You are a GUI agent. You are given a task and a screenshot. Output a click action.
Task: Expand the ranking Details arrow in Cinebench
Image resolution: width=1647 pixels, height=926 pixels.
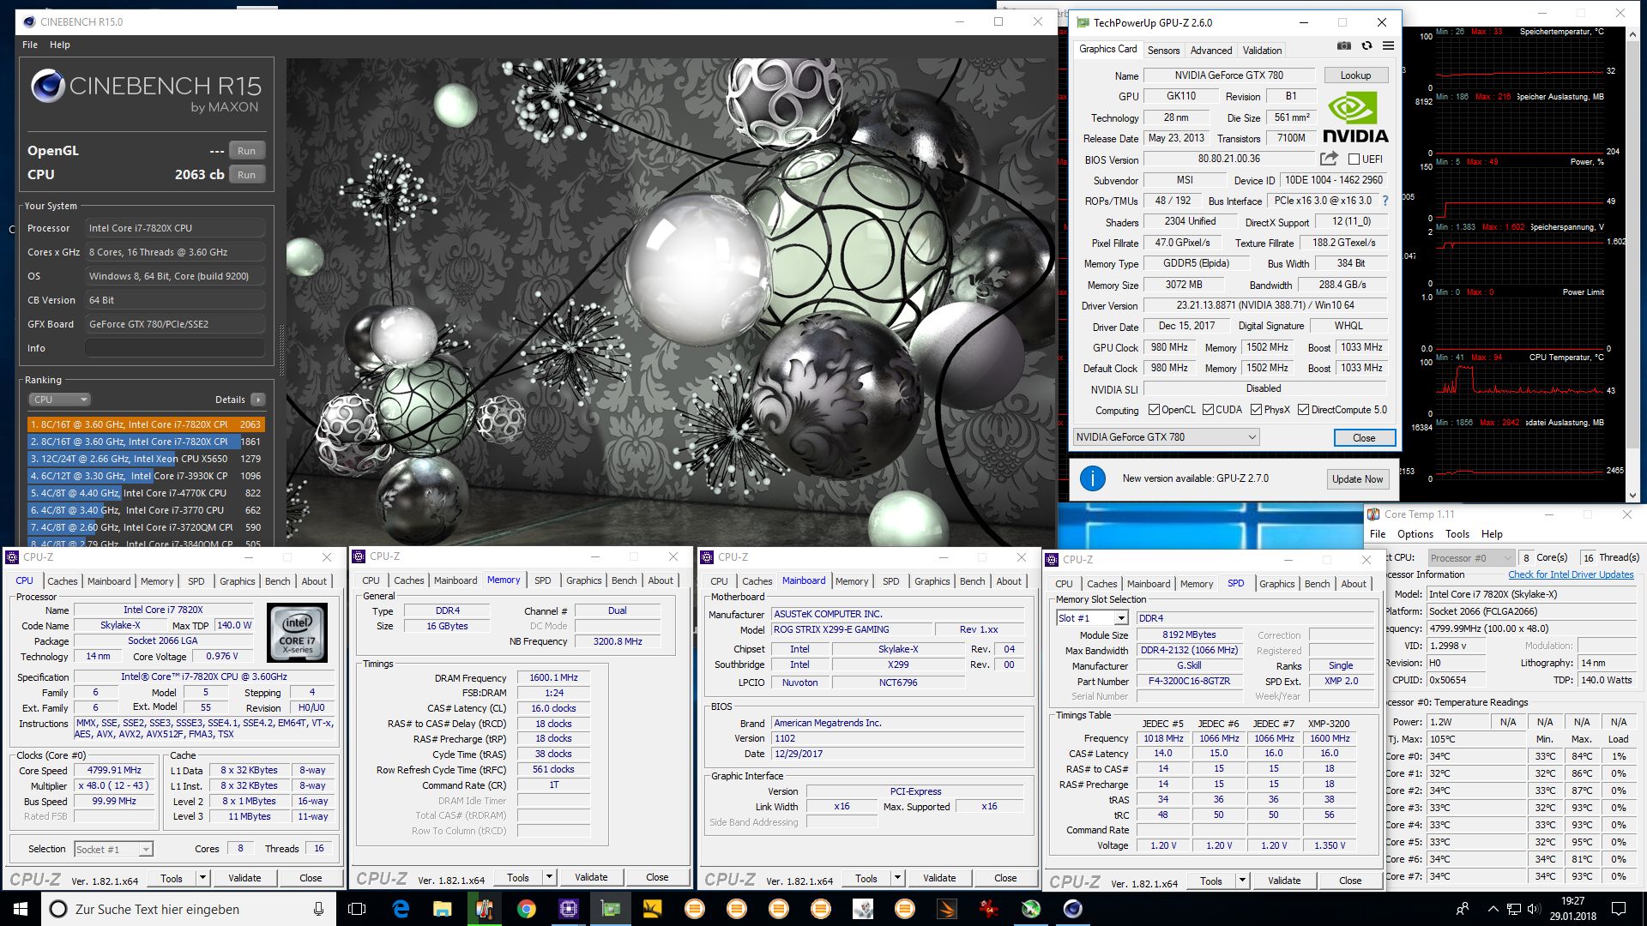pos(258,400)
